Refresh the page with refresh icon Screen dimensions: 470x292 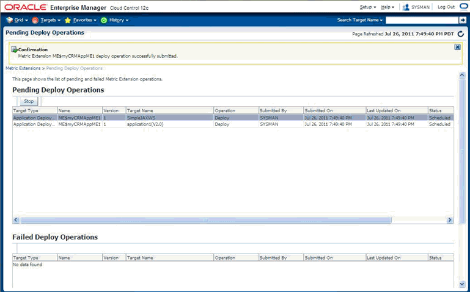461,34
